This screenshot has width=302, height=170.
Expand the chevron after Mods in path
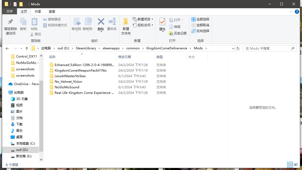(x=206, y=48)
